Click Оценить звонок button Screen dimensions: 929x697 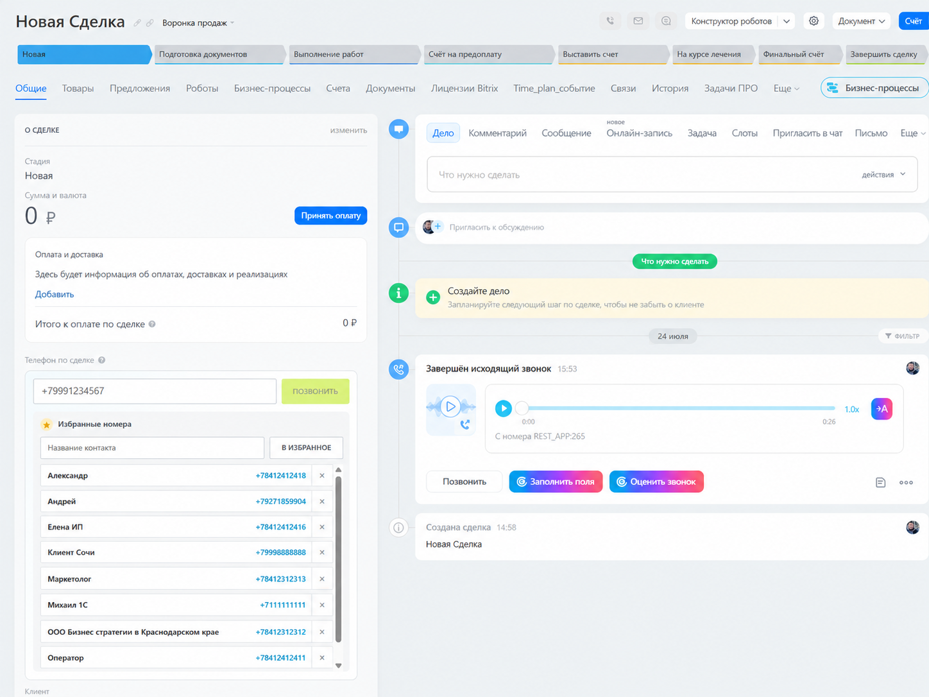[x=656, y=482]
